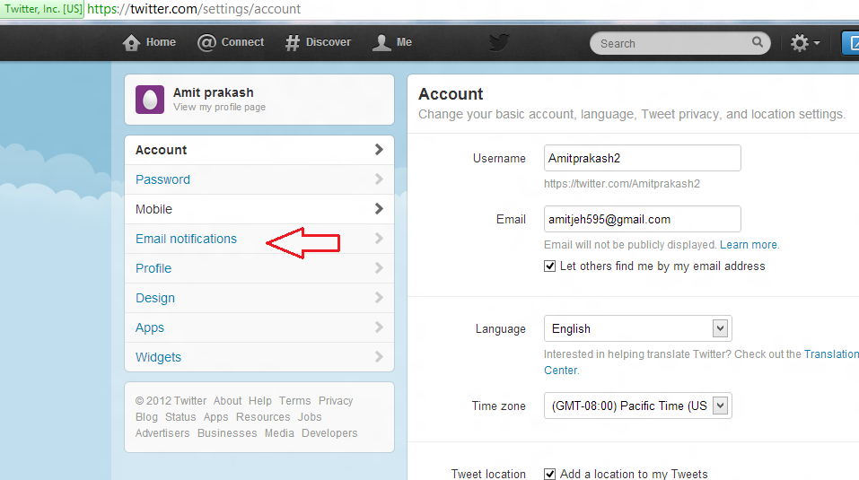Click the Me nav label
This screenshot has height=480, width=859.
[x=404, y=42]
